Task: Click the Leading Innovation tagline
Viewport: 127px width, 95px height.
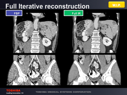Action: click(15, 93)
